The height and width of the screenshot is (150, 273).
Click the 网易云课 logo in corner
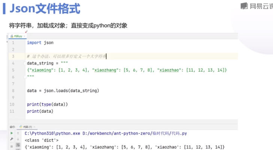257,6
